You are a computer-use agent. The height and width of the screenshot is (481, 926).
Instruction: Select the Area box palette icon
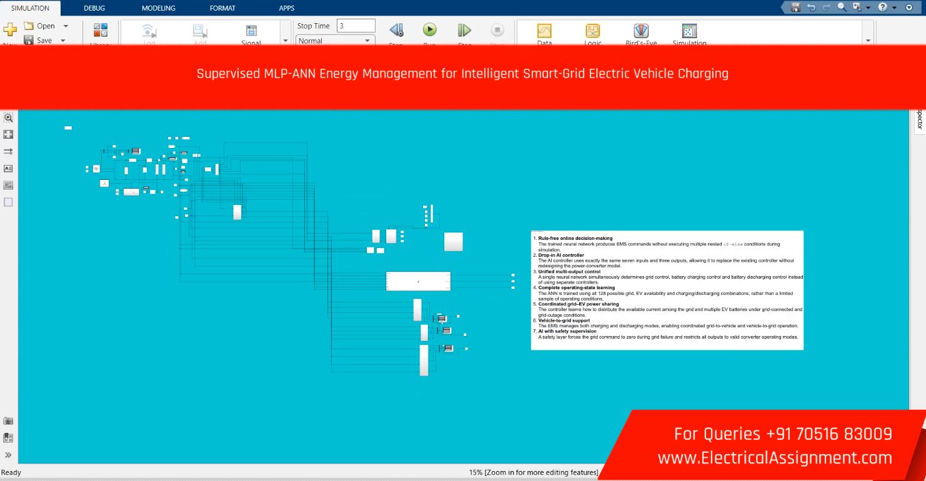tap(8, 202)
